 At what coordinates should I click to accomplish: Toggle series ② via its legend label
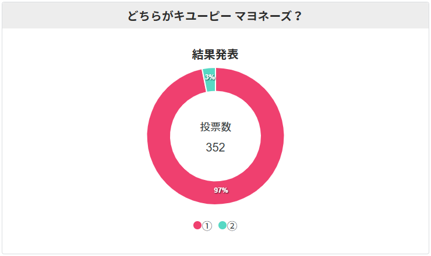coord(232,226)
